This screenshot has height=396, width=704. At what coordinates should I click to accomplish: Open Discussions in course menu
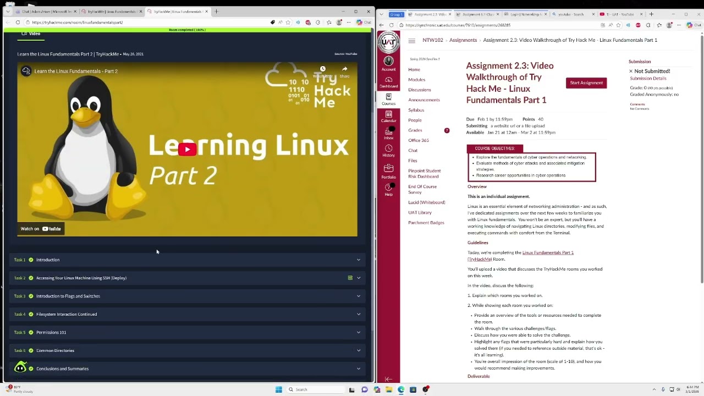coord(420,90)
